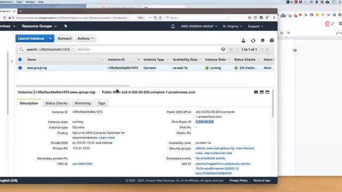Sort table by Instance State column

(215, 59)
